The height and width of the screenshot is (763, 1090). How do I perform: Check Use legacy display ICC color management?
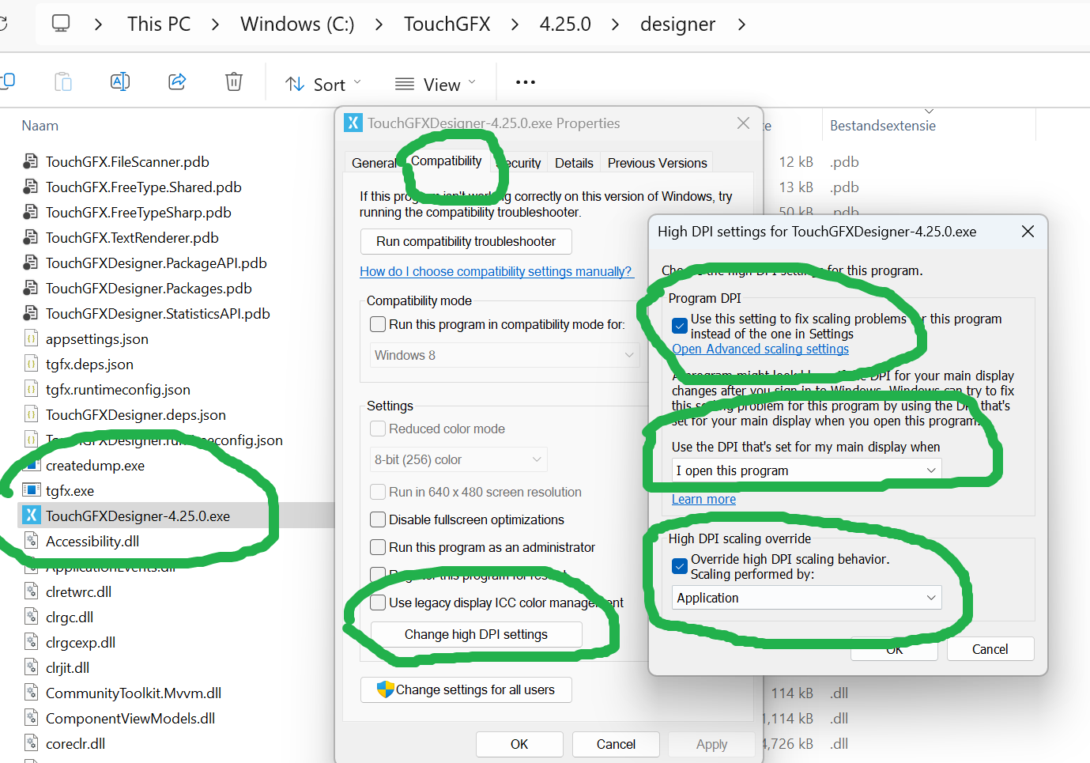click(377, 602)
